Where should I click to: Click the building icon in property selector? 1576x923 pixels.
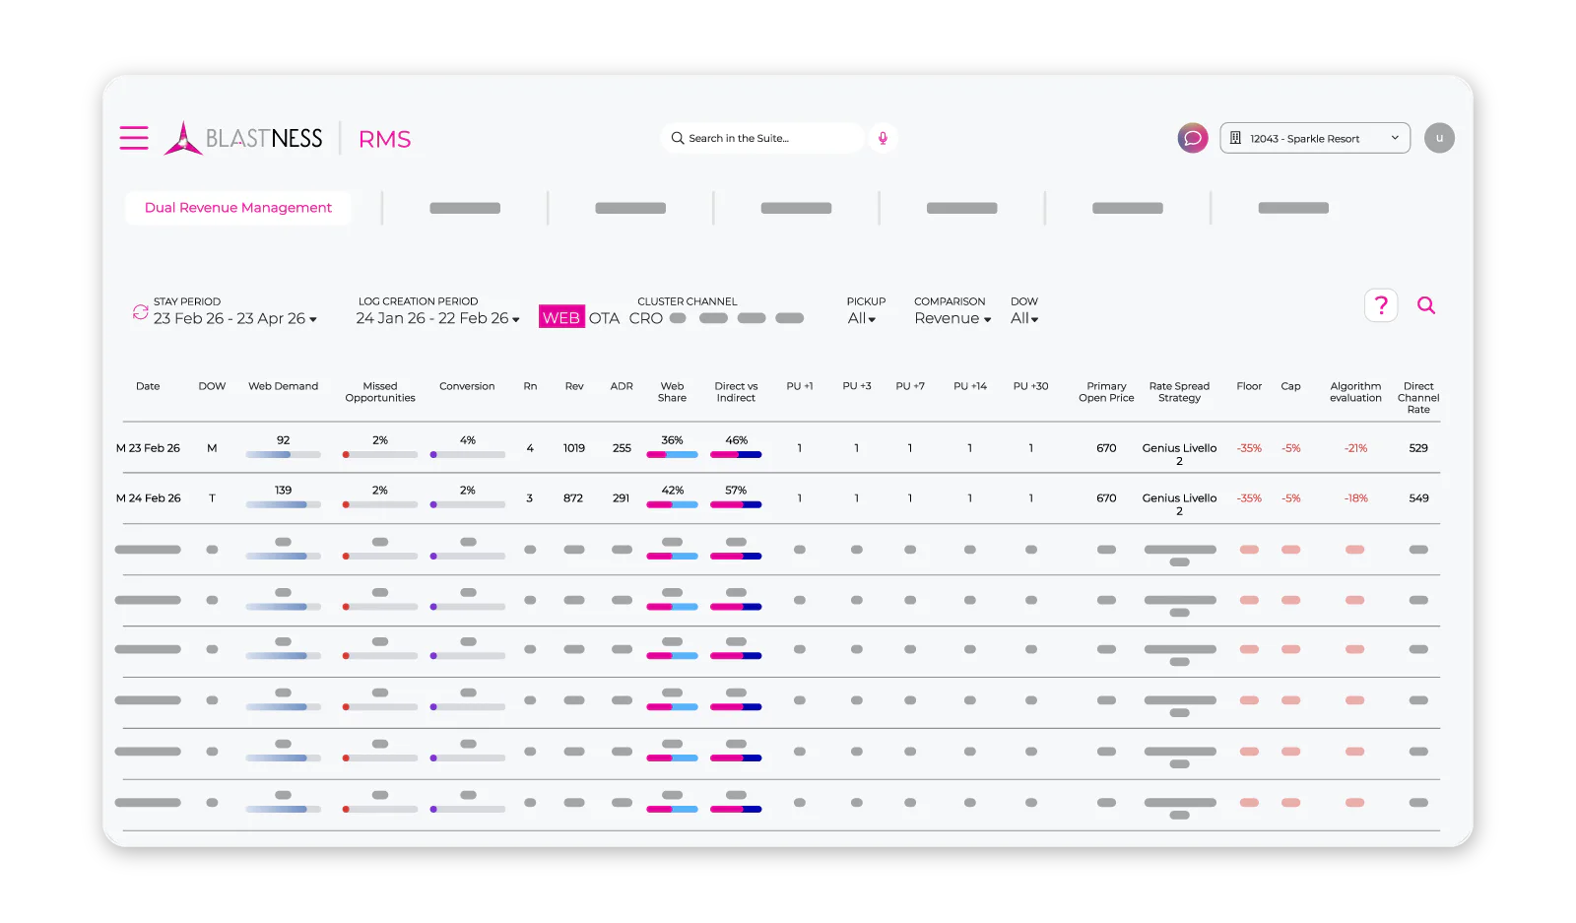pyautogui.click(x=1235, y=138)
